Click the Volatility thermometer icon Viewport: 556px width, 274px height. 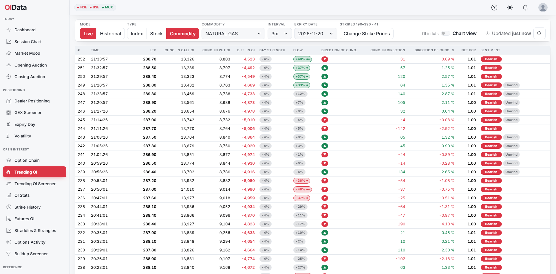pos(8,136)
